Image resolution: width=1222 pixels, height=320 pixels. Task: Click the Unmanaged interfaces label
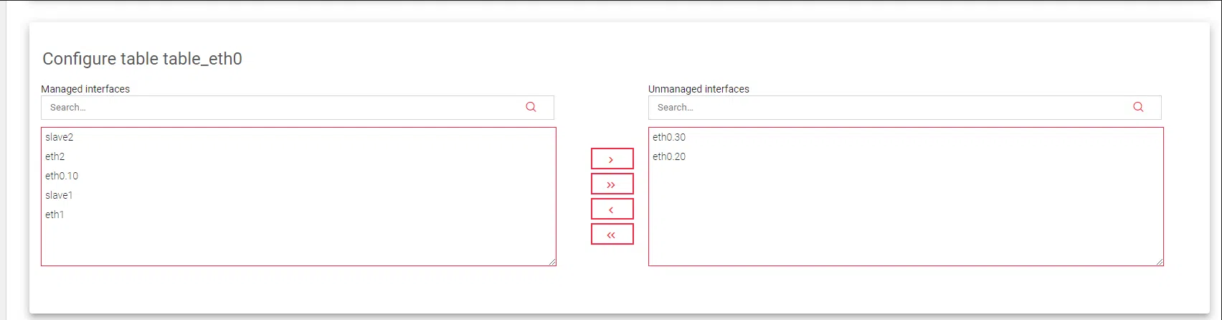tap(698, 89)
